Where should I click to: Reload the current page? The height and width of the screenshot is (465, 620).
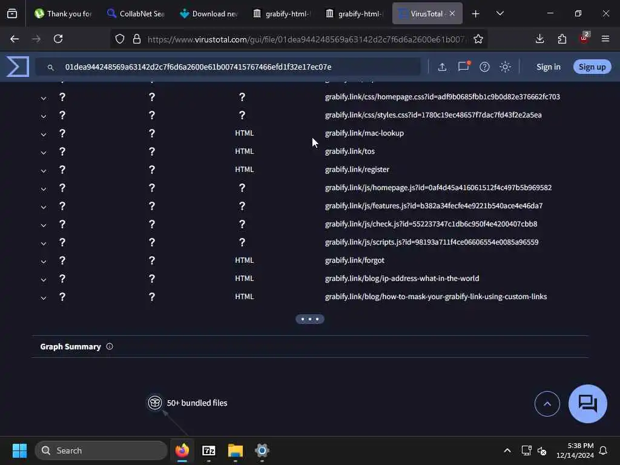(x=58, y=39)
